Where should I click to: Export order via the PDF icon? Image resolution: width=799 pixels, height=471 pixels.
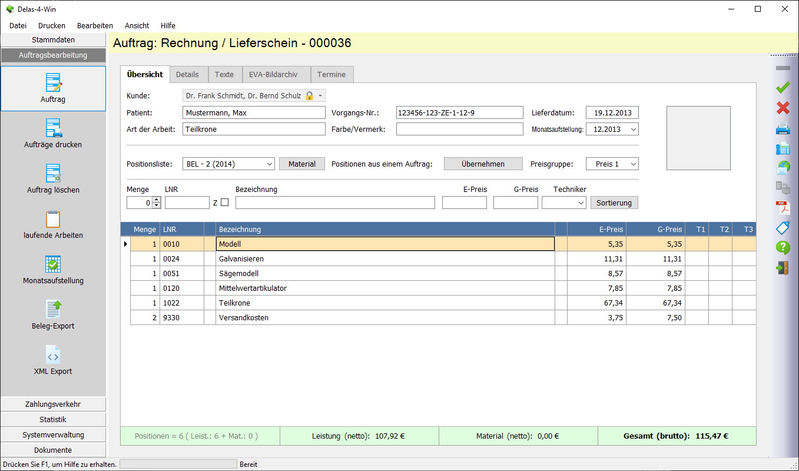click(x=783, y=208)
